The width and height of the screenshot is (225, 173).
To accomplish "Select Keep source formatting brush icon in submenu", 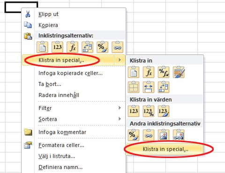I will click(x=179, y=72).
